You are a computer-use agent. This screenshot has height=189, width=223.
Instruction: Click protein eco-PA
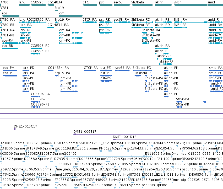pos(10,70)
